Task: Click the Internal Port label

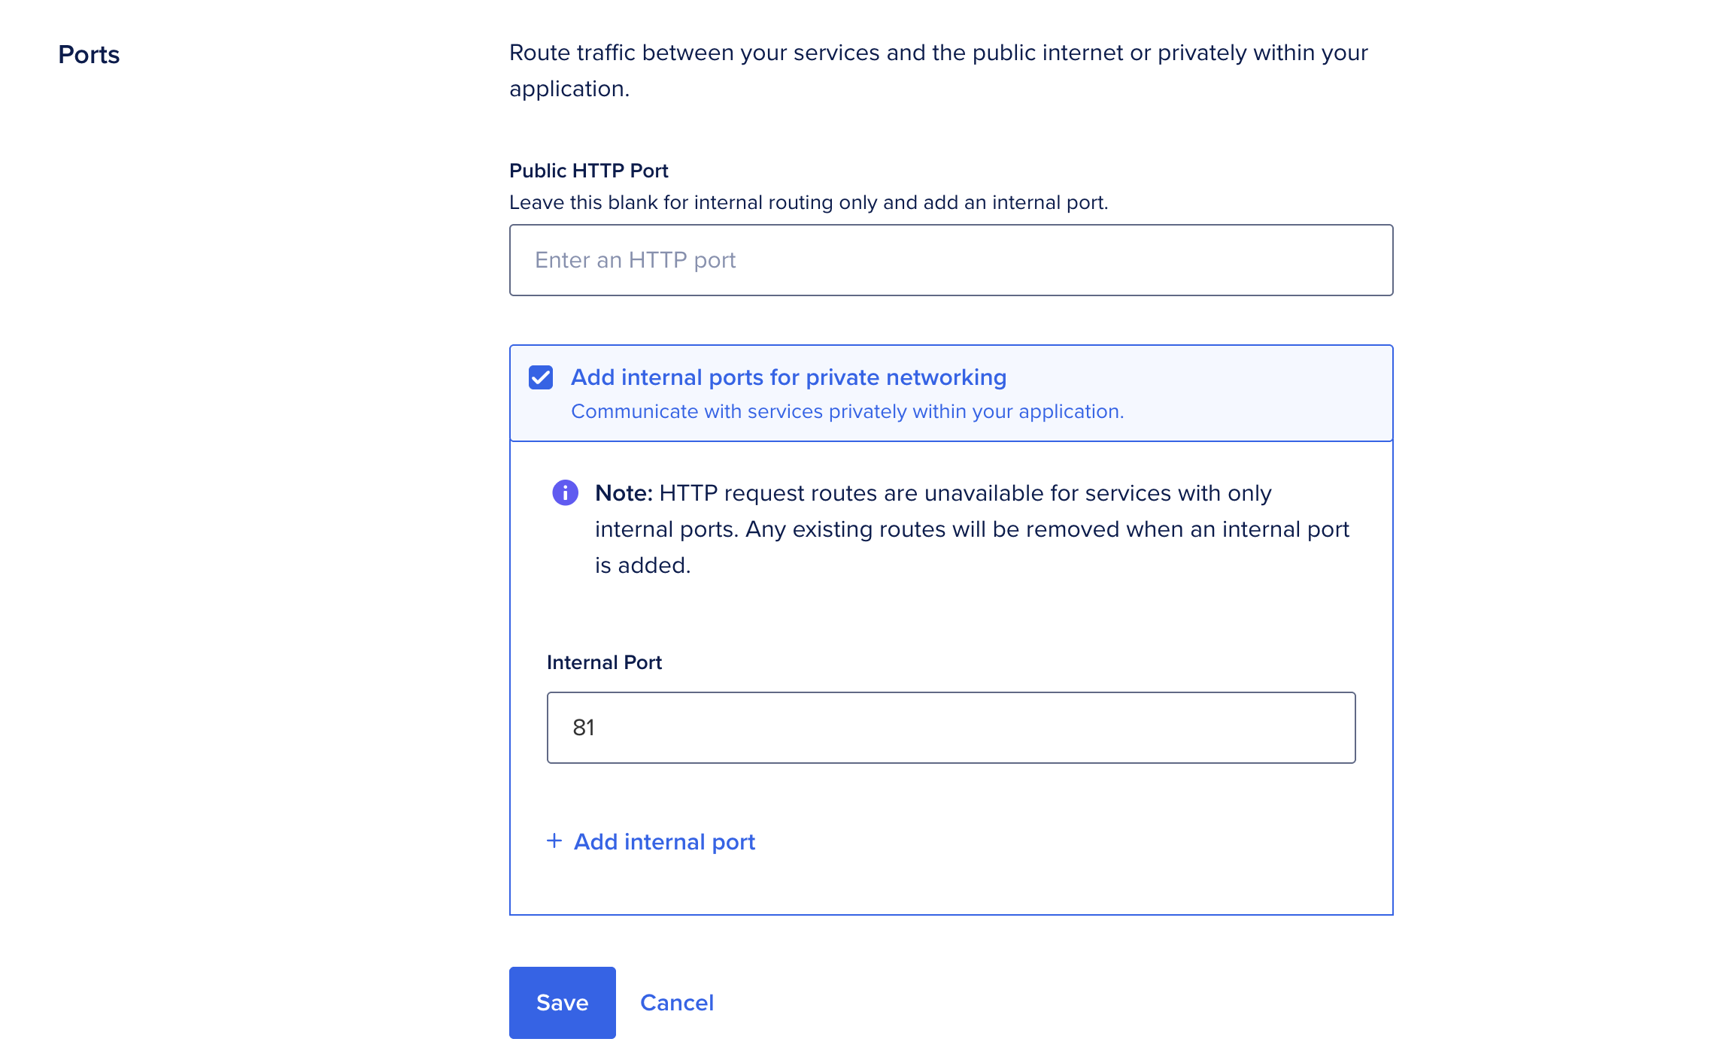Action: point(604,662)
